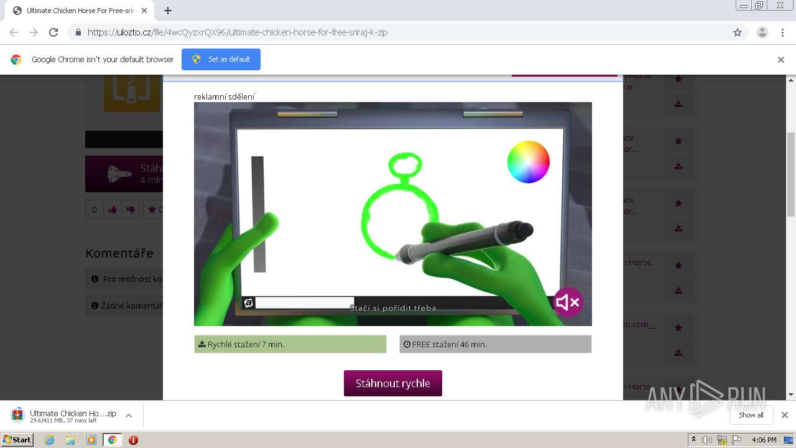The image size is (796, 448).
Task: Click Show all downloads button
Action: [x=751, y=415]
